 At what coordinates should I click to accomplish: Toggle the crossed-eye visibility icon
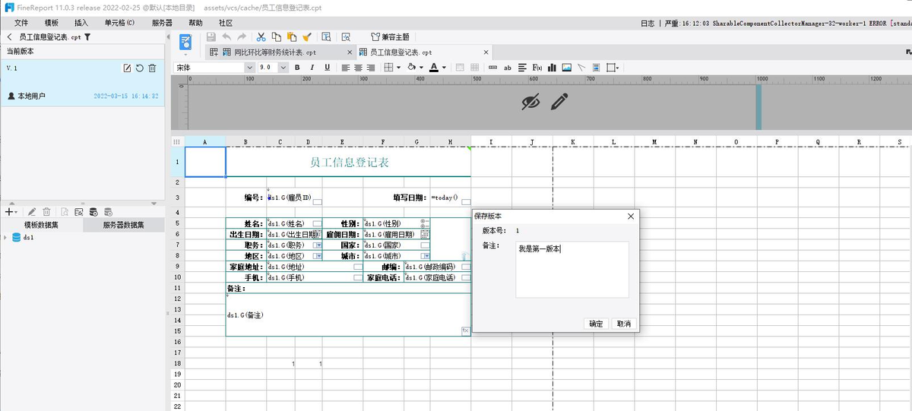tap(530, 102)
